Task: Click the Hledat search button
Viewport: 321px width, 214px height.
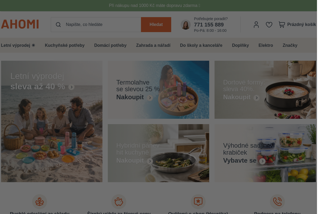Action: click(156, 25)
